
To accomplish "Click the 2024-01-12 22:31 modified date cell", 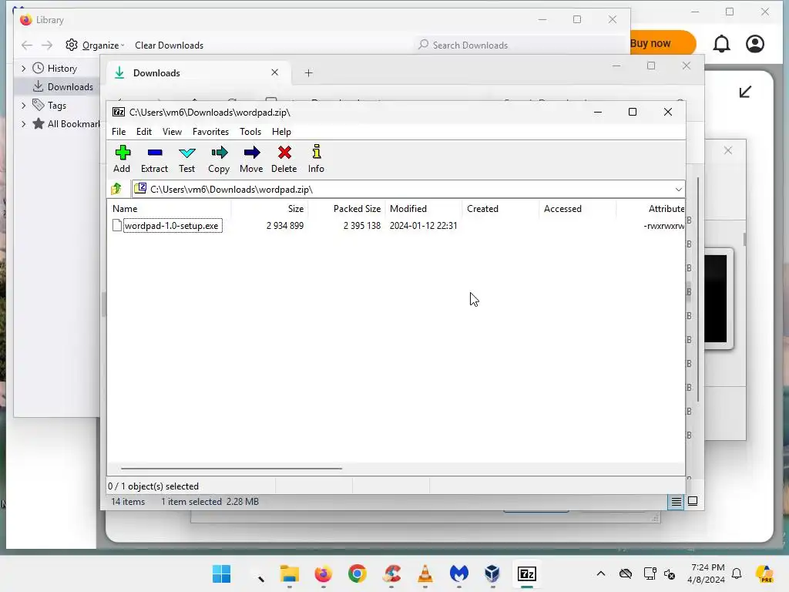I will pos(423,226).
